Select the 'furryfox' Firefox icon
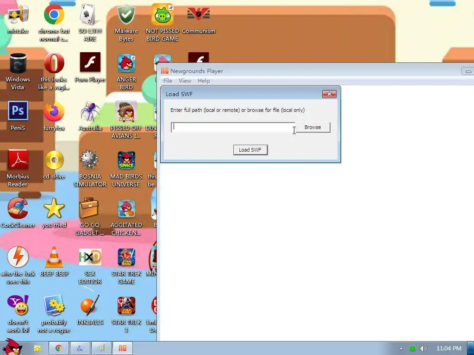Image resolution: width=474 pixels, height=355 pixels. pyautogui.click(x=54, y=116)
